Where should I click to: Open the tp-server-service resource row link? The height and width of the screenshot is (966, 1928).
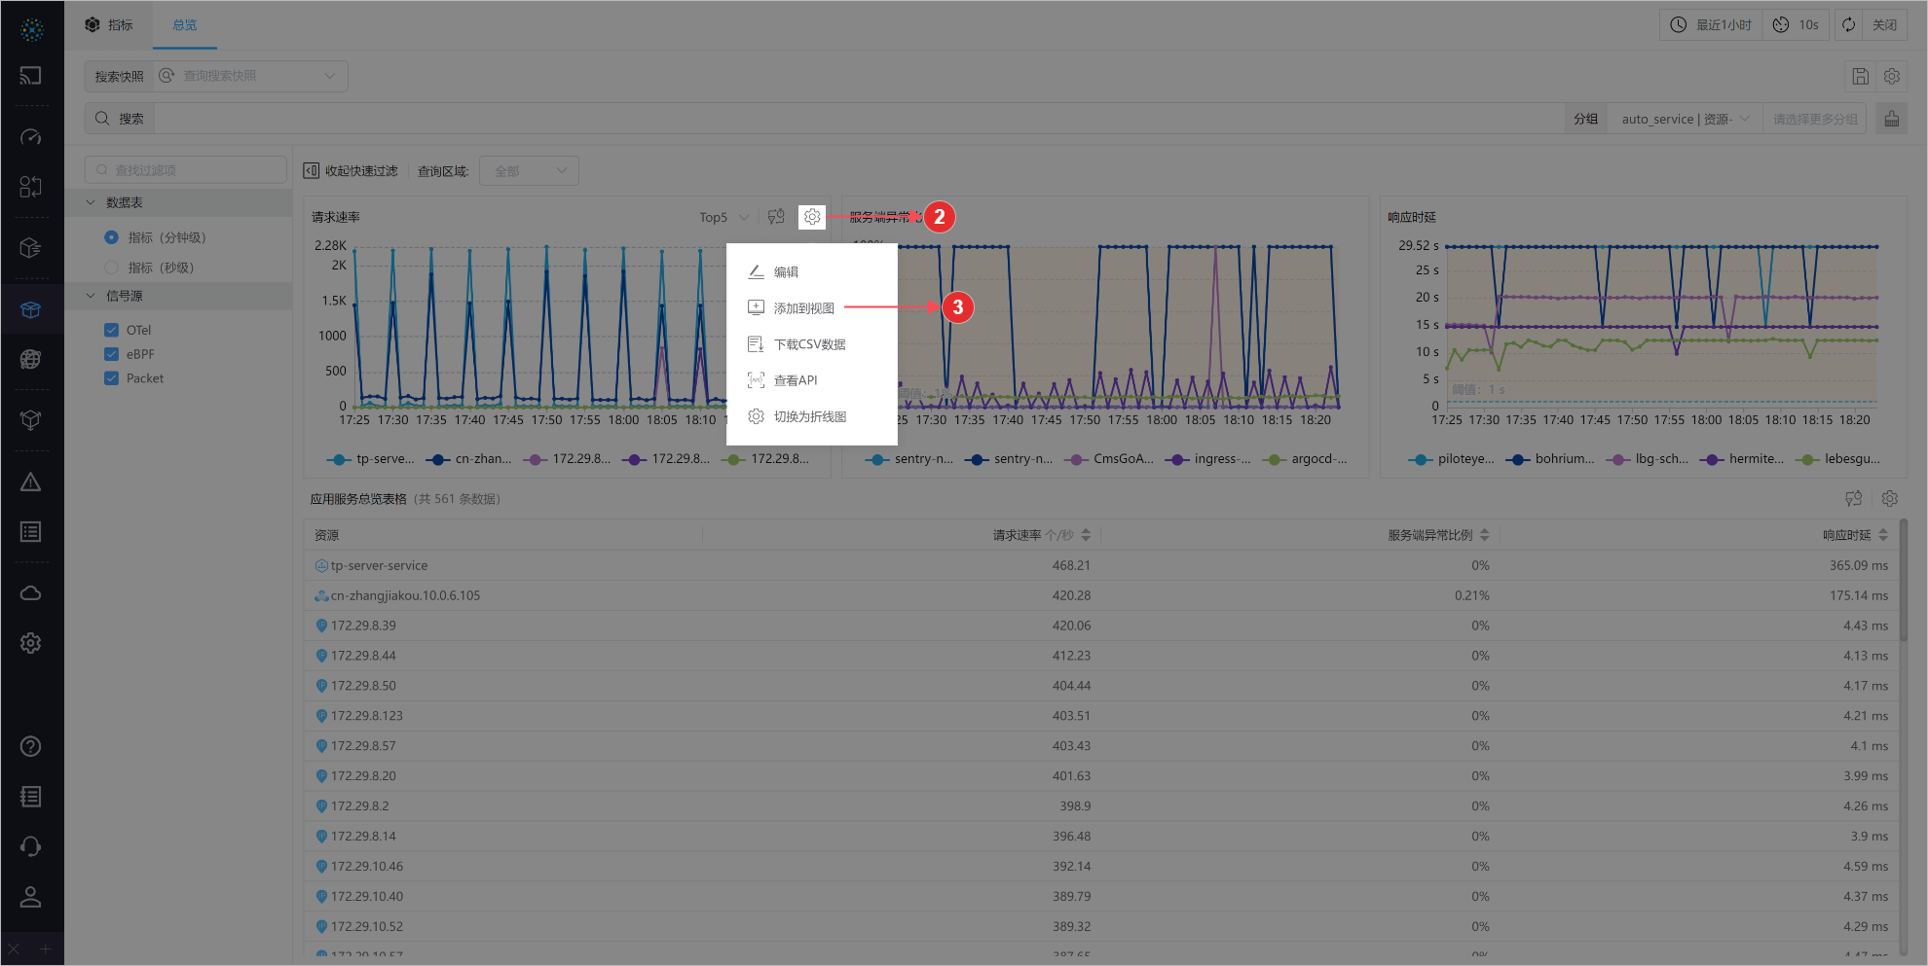379,565
